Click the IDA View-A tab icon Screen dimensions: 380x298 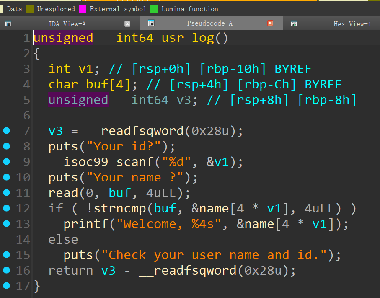8,24
